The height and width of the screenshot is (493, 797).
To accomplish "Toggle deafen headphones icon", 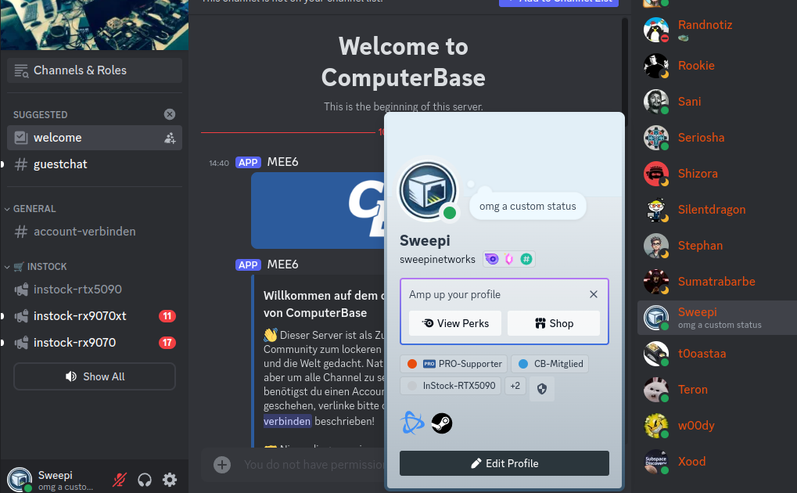I will [145, 480].
